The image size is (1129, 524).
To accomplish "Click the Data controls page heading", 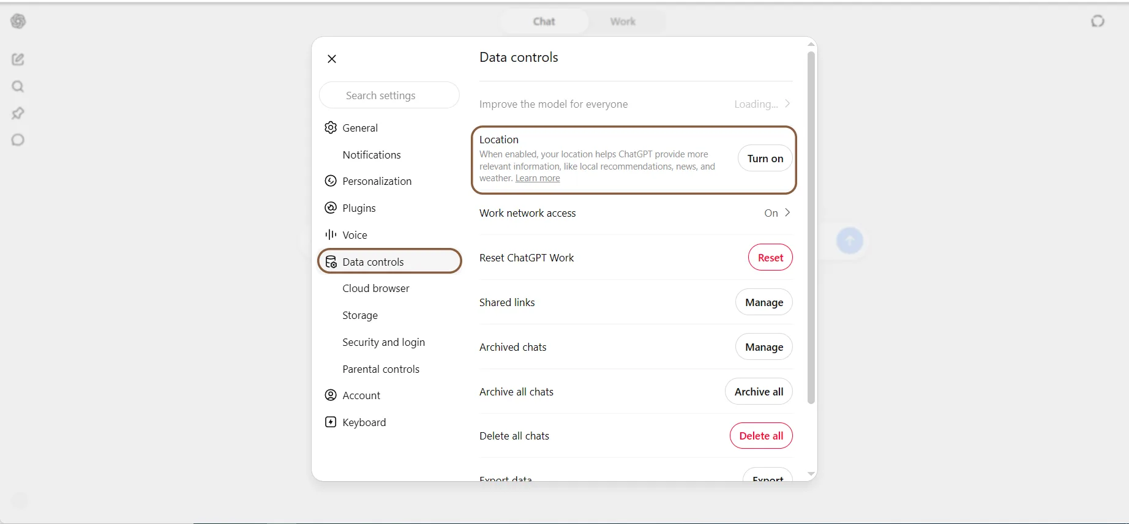I will pos(519,58).
